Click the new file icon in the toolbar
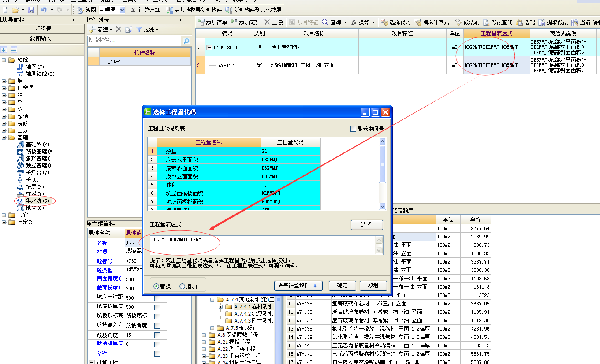Viewport: 600px width, 364px height. (4, 10)
